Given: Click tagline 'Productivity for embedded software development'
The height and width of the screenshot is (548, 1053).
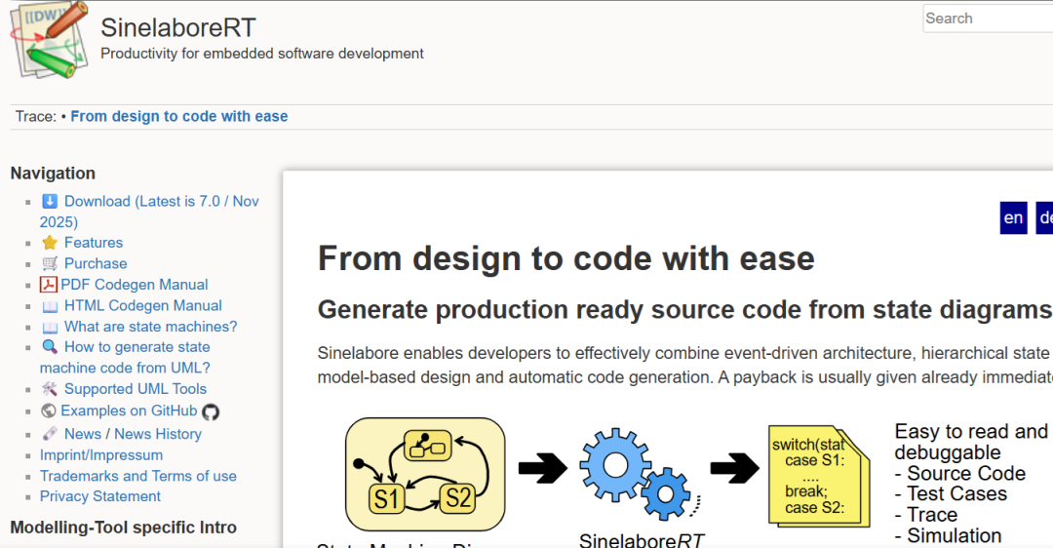Looking at the screenshot, I should (262, 54).
